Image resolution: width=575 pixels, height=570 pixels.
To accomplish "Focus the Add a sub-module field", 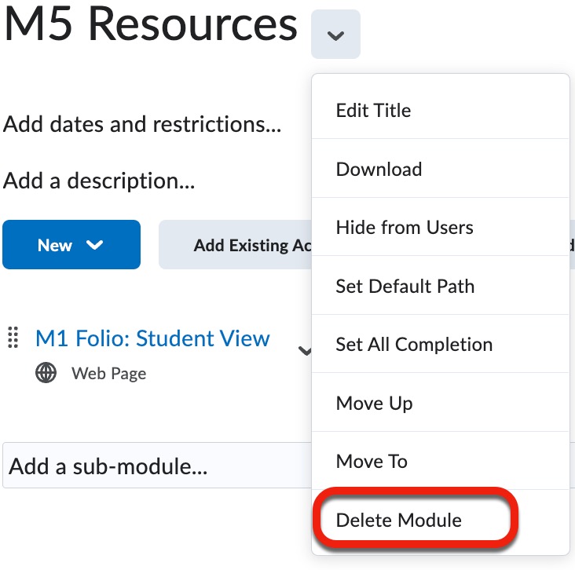I will pos(157,467).
